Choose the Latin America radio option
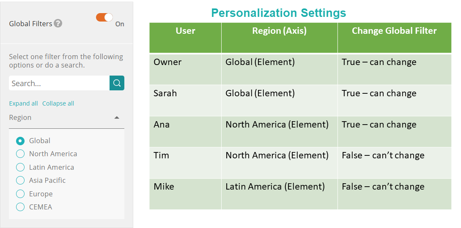The width and height of the screenshot is (461, 228). 20,167
